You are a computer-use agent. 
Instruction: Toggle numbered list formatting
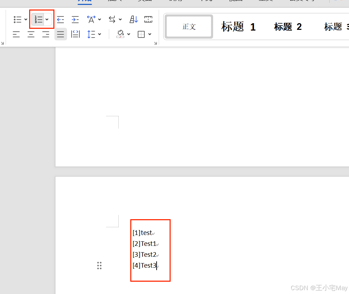pyautogui.click(x=38, y=19)
